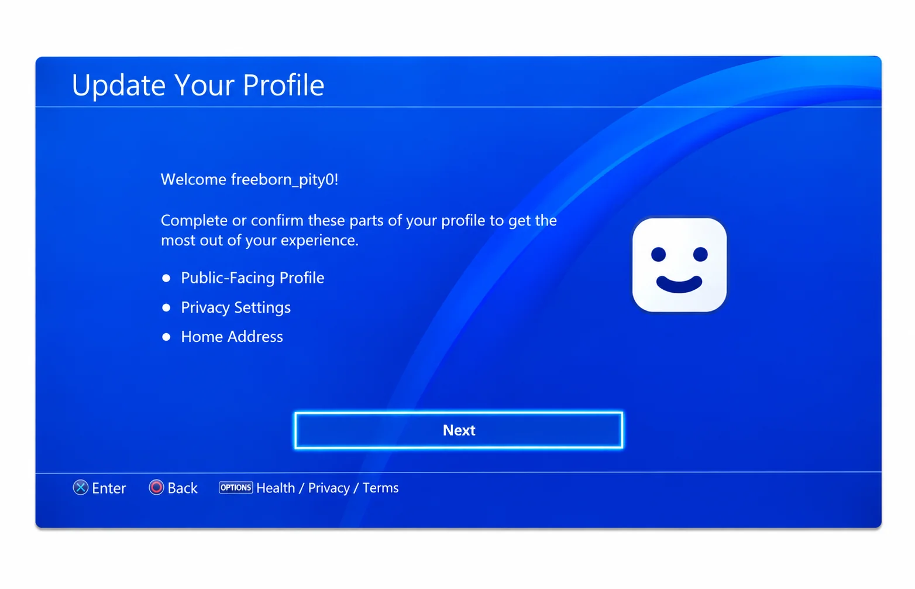Click the Back label in footer
This screenshot has height=589, width=915.
pos(183,488)
